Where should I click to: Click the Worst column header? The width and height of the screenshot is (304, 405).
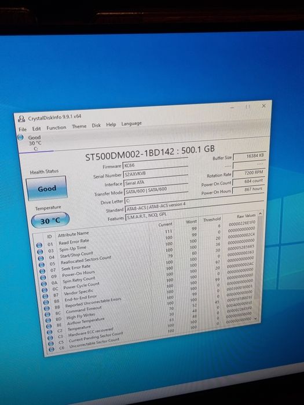point(191,222)
